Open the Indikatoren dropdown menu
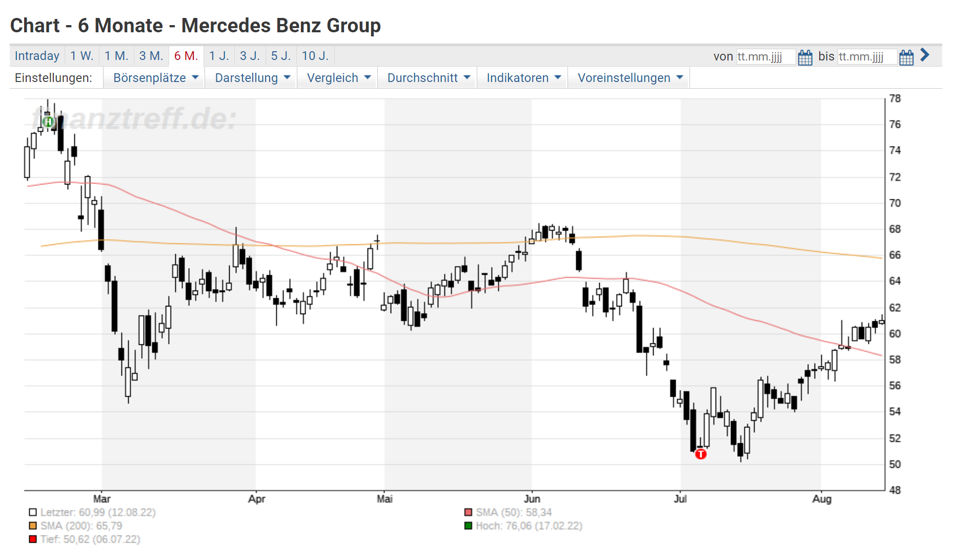Viewport: 954px width, 555px height. (x=522, y=78)
